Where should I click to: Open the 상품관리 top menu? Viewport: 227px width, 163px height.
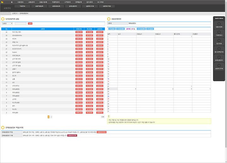tap(32, 2)
